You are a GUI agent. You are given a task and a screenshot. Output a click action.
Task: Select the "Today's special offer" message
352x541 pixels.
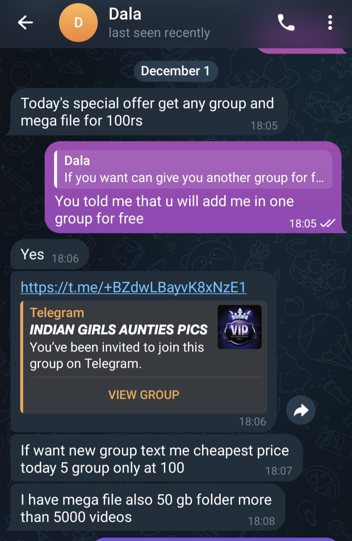pyautogui.click(x=147, y=112)
